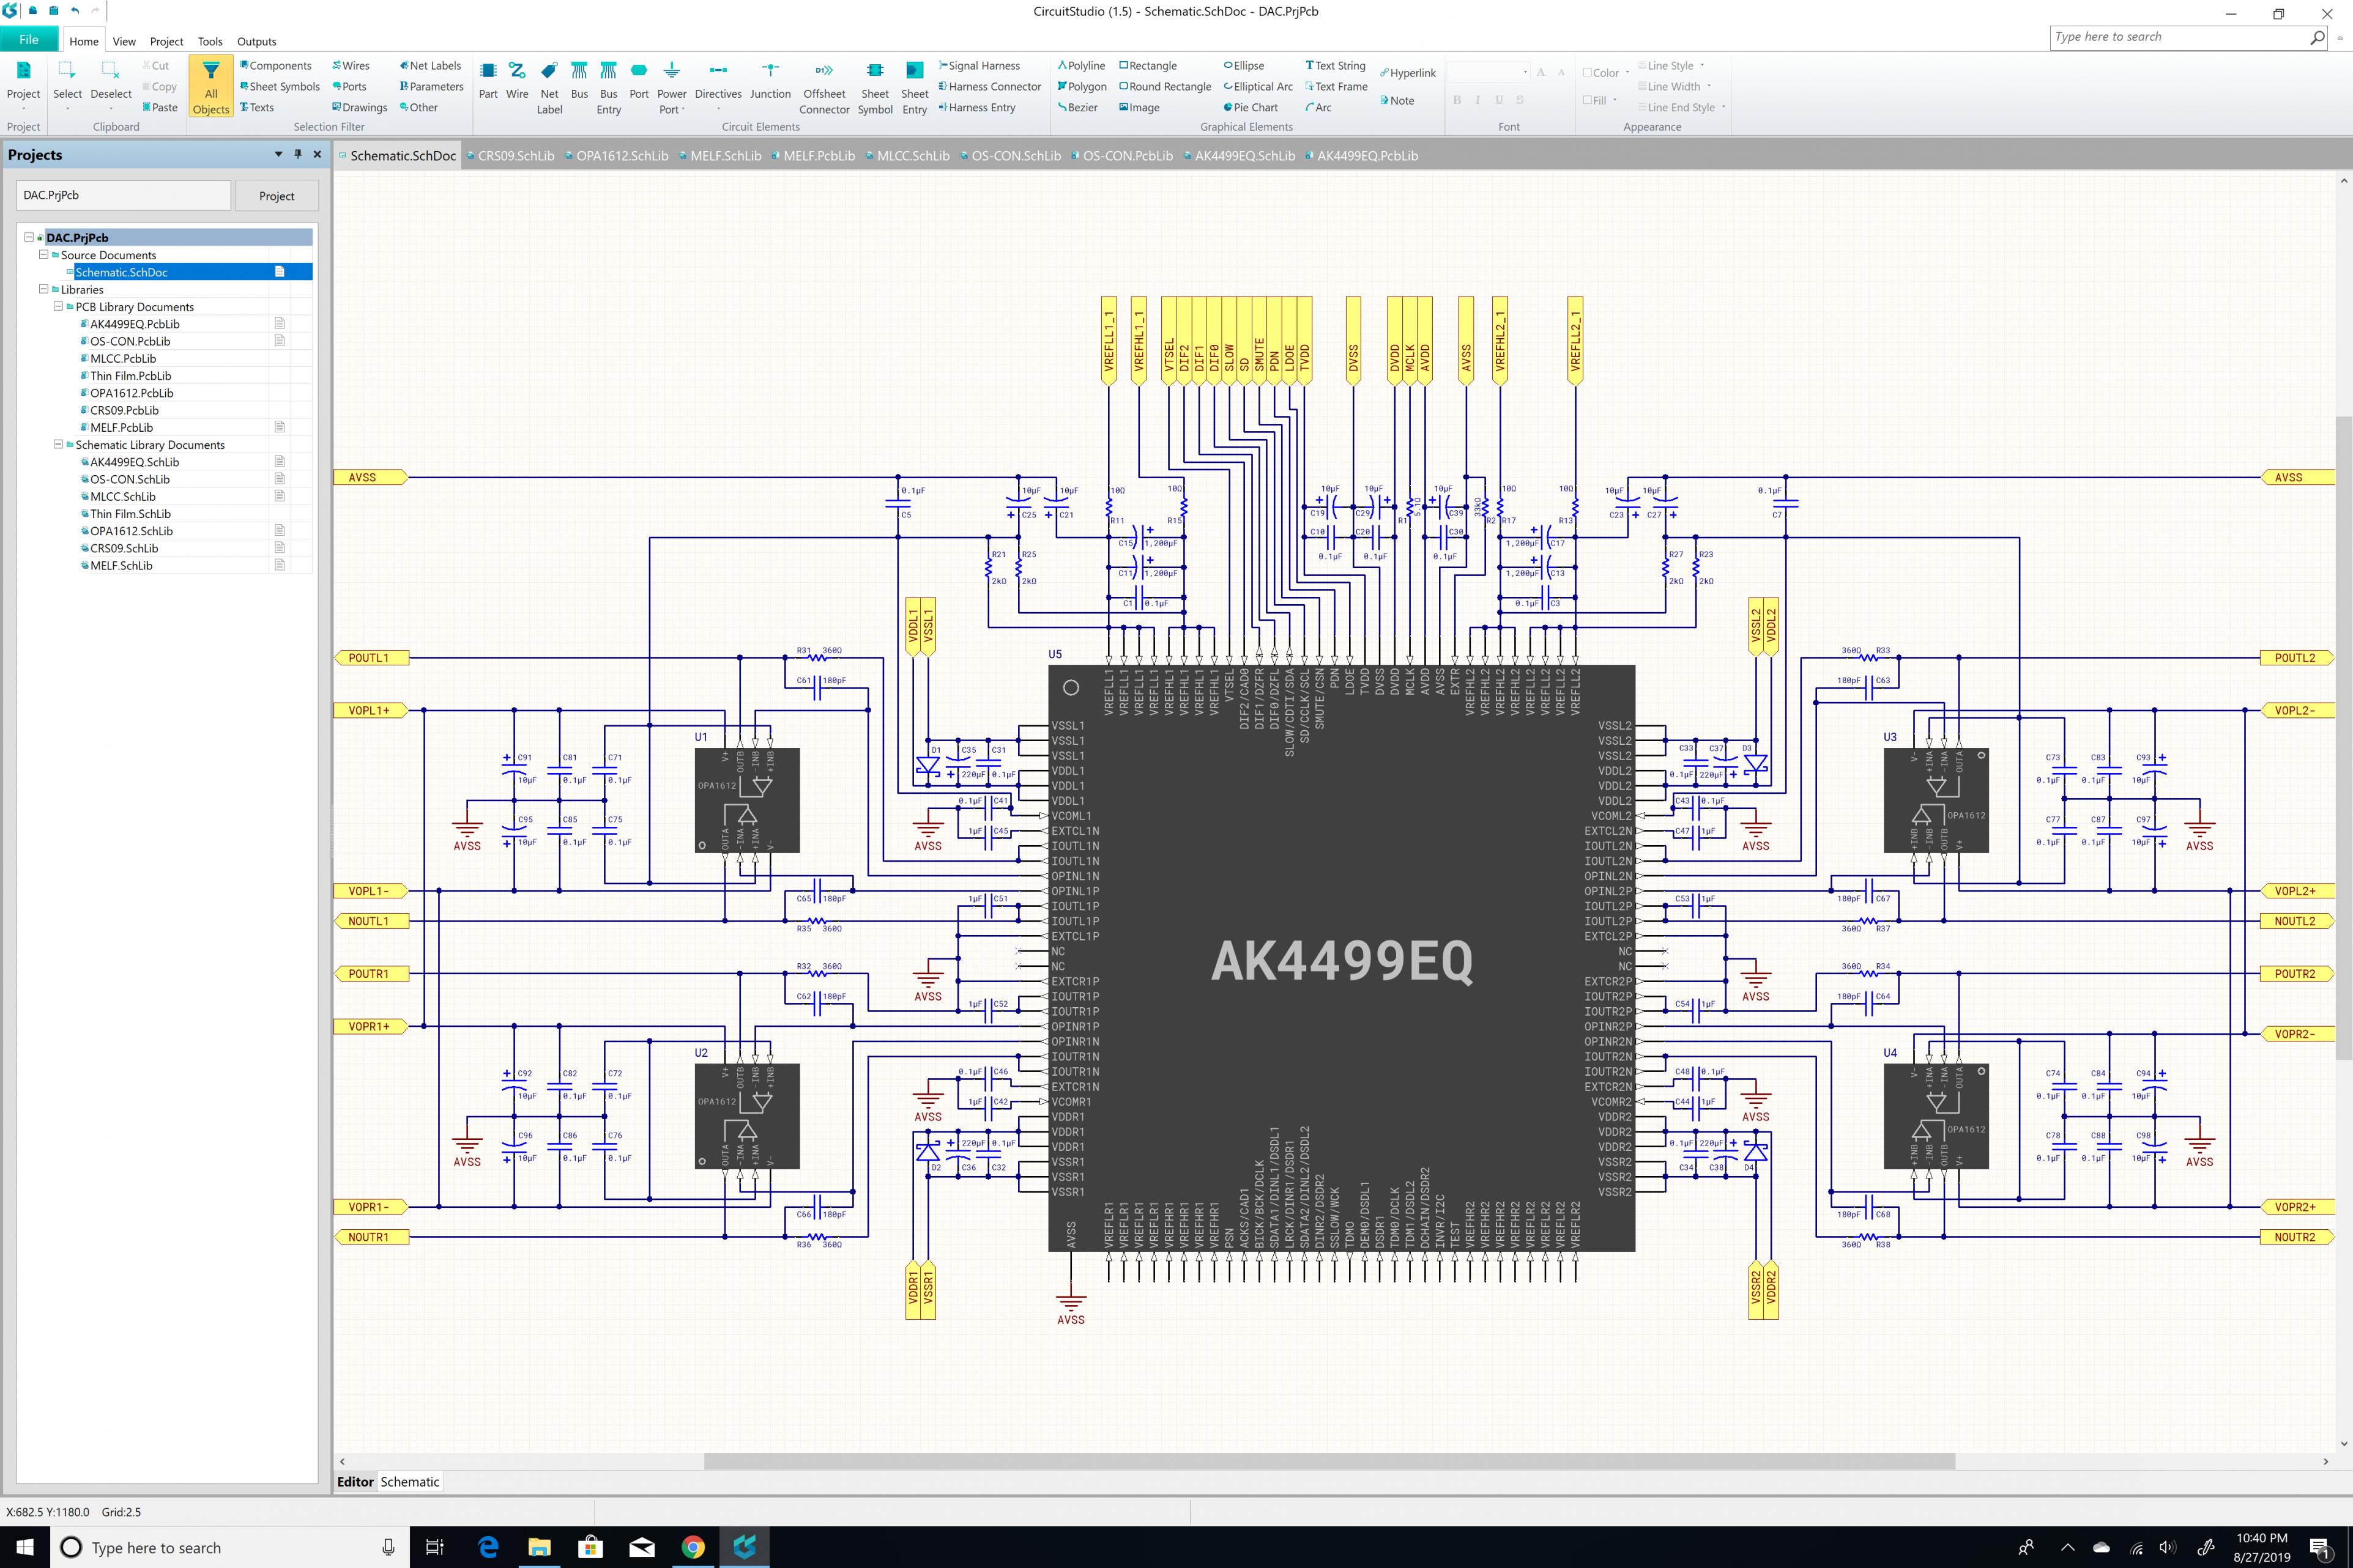The width and height of the screenshot is (2353, 1568).
Task: Collapse Schematic Library Documents node
Action: pos(58,444)
